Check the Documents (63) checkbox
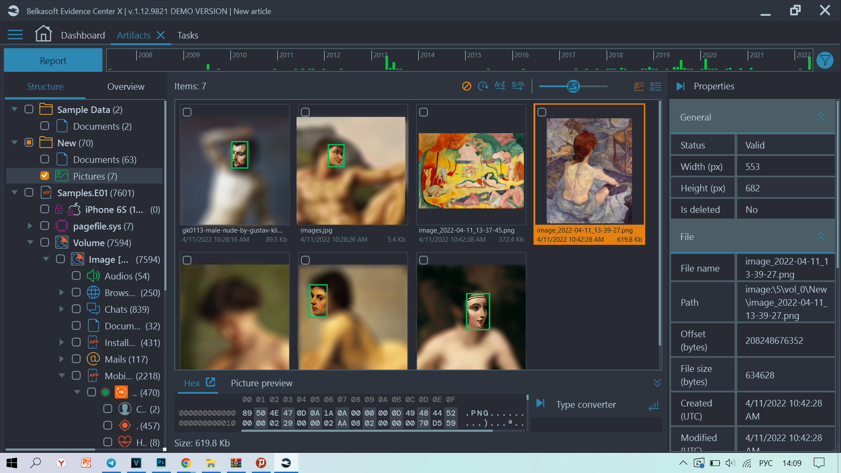The image size is (841, 473). pos(45,159)
